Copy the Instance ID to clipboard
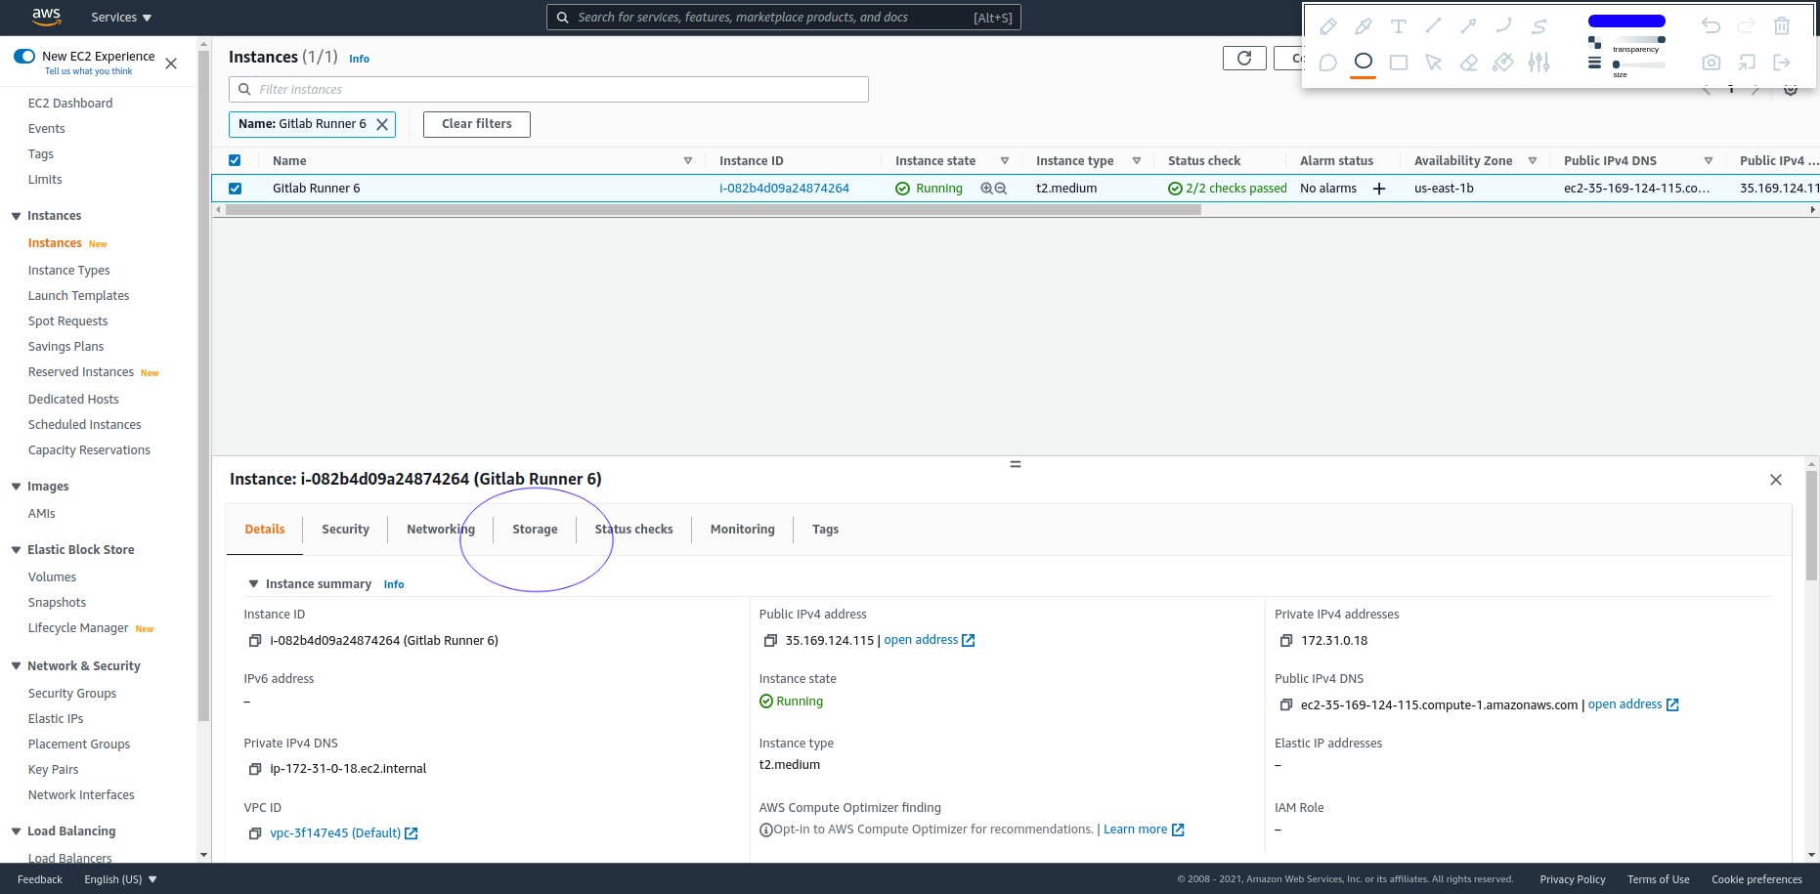1820x894 pixels. [255, 641]
